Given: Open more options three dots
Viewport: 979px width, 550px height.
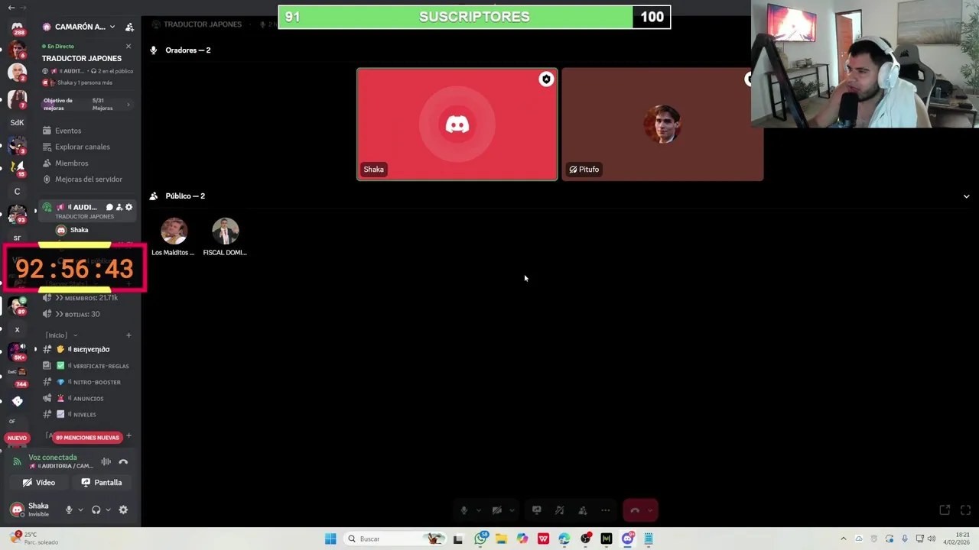Looking at the screenshot, I should 606,510.
